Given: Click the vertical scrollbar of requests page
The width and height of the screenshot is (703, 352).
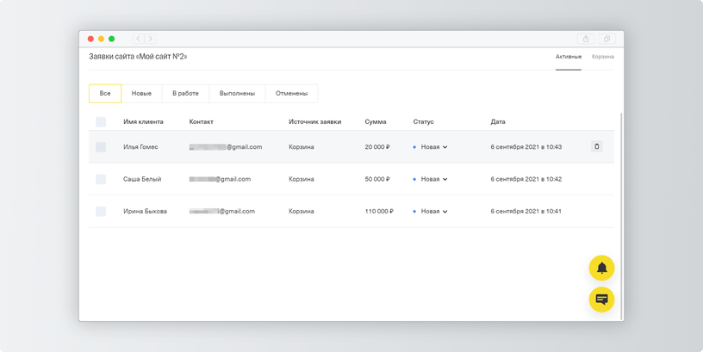Looking at the screenshot, I should tap(621, 216).
